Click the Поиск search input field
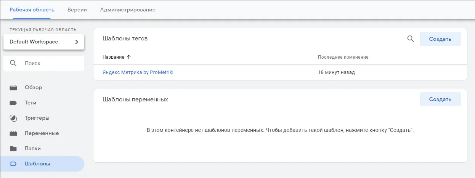Screen dimensions: 475x178 [x=44, y=63]
